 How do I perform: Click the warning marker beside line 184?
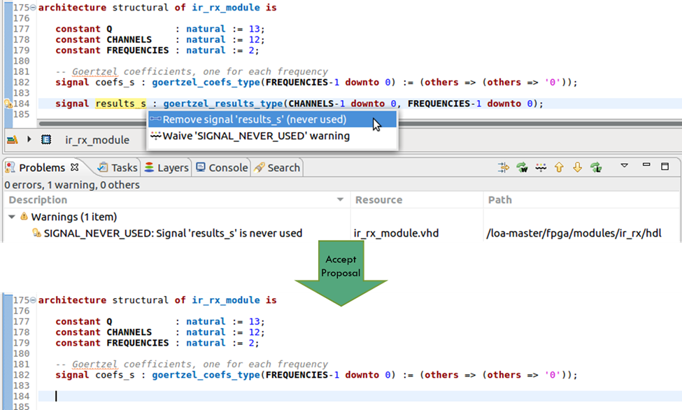(8, 104)
